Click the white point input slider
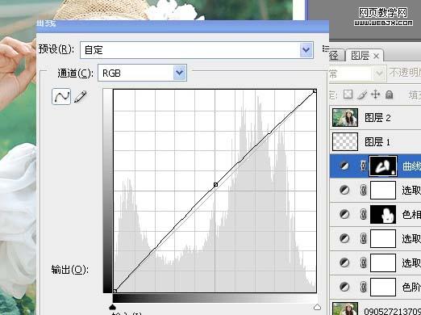Image resolution: width=421 pixels, height=315 pixels. point(317,307)
